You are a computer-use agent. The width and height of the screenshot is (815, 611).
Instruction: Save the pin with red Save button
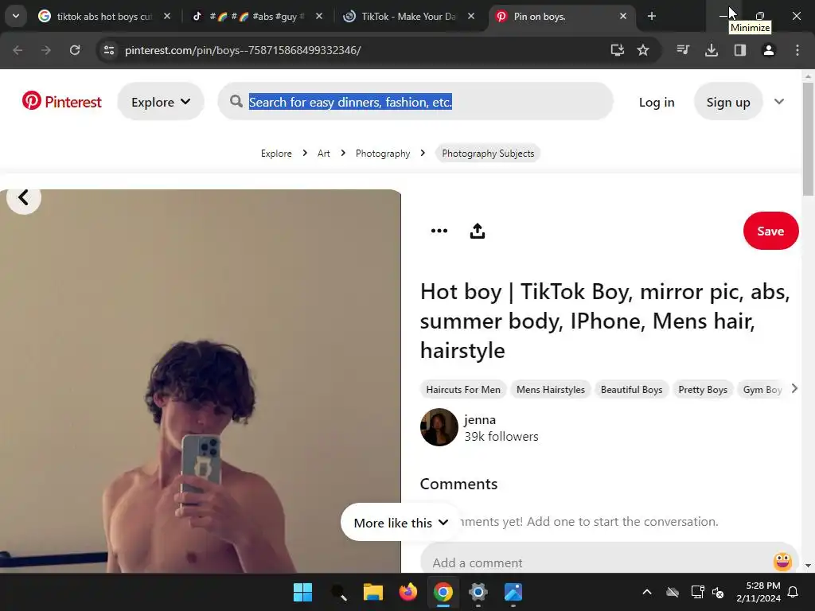[x=770, y=231]
